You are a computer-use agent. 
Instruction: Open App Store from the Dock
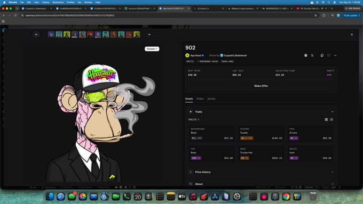[x=215, y=197]
